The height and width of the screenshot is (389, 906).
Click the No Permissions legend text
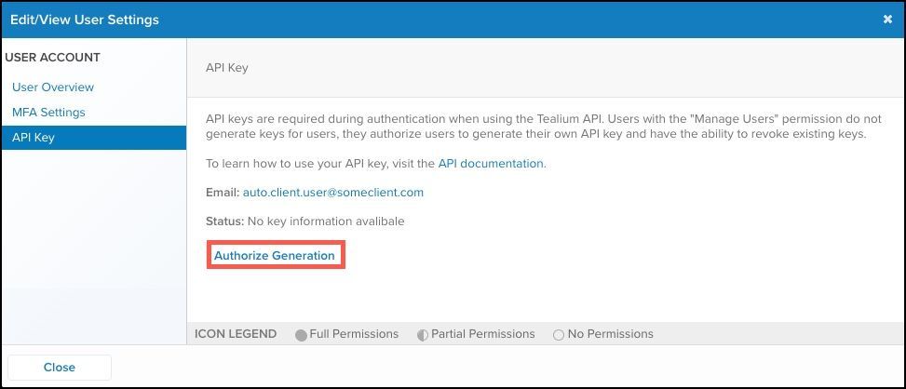pos(610,334)
